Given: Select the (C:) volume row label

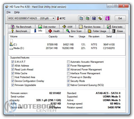Looking at the screenshot, I should 15,44.
